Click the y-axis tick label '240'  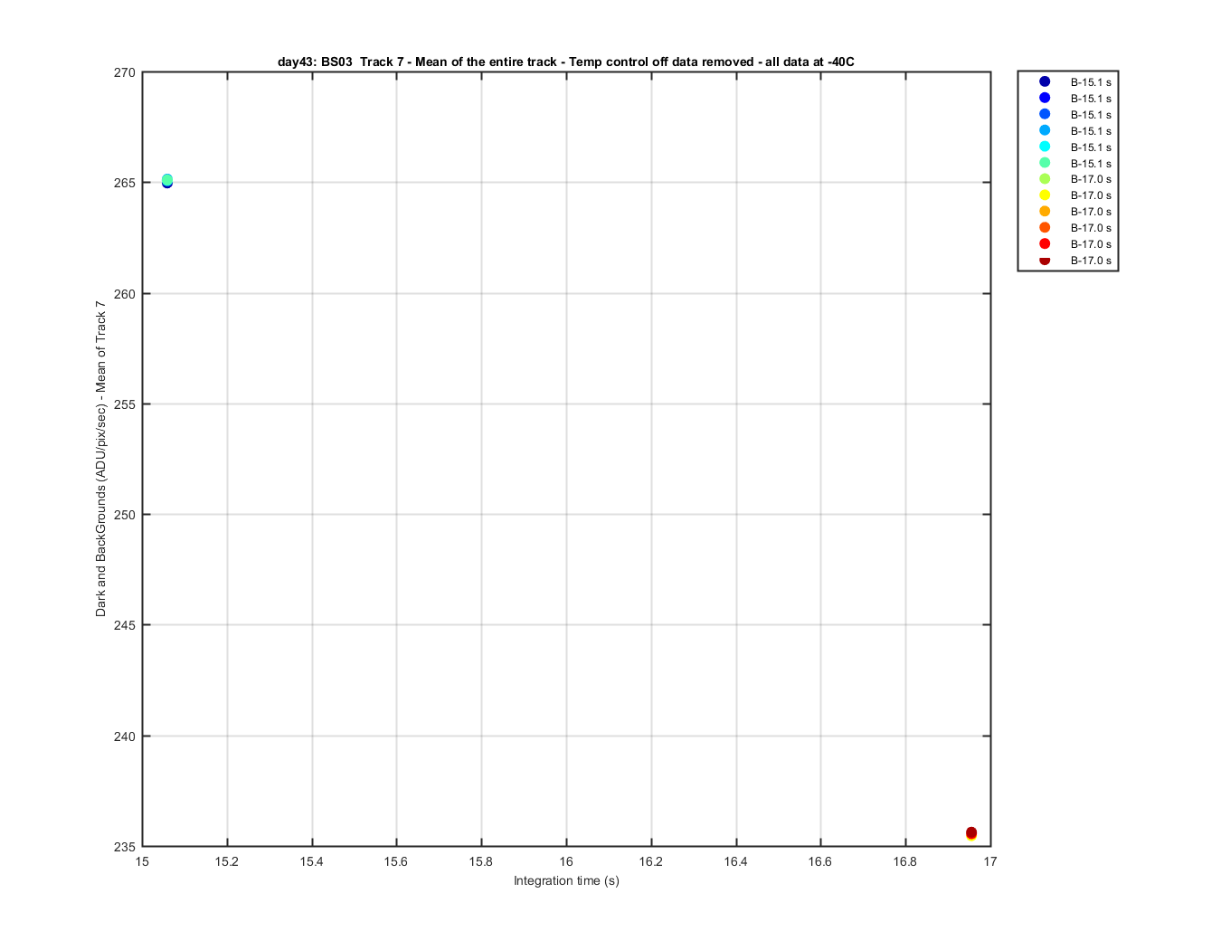125,736
